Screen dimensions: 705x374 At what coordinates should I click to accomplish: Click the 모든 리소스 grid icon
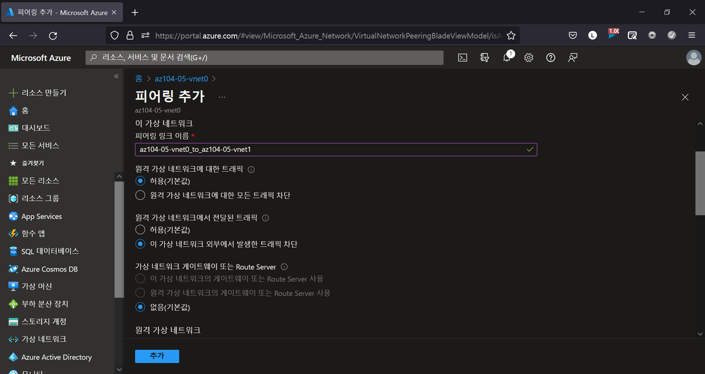click(x=13, y=180)
